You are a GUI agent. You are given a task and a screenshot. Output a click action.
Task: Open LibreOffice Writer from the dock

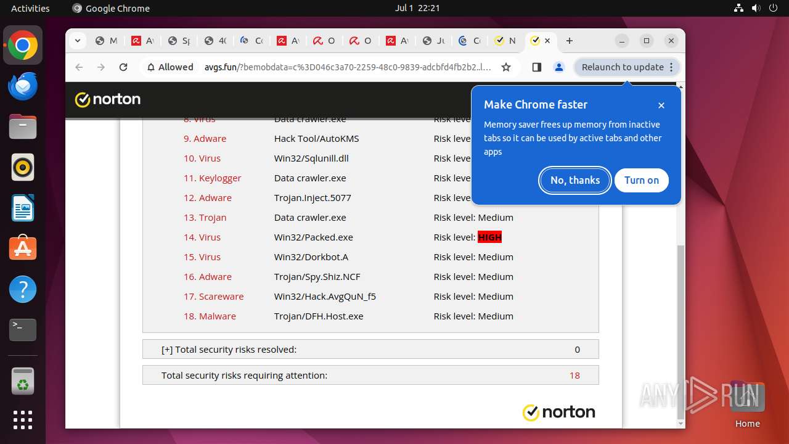23,208
